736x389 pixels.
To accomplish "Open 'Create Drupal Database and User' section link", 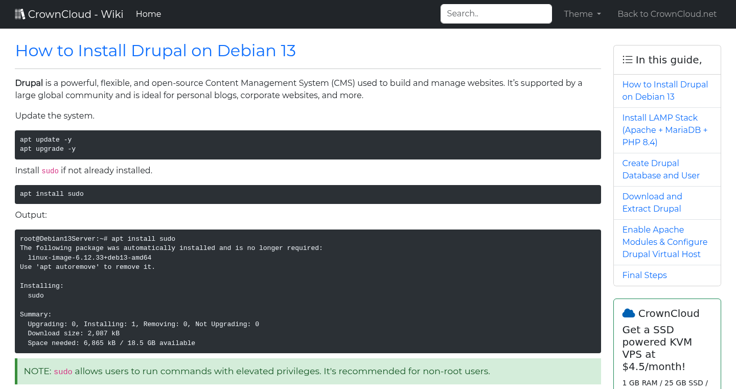I will tap(661, 169).
